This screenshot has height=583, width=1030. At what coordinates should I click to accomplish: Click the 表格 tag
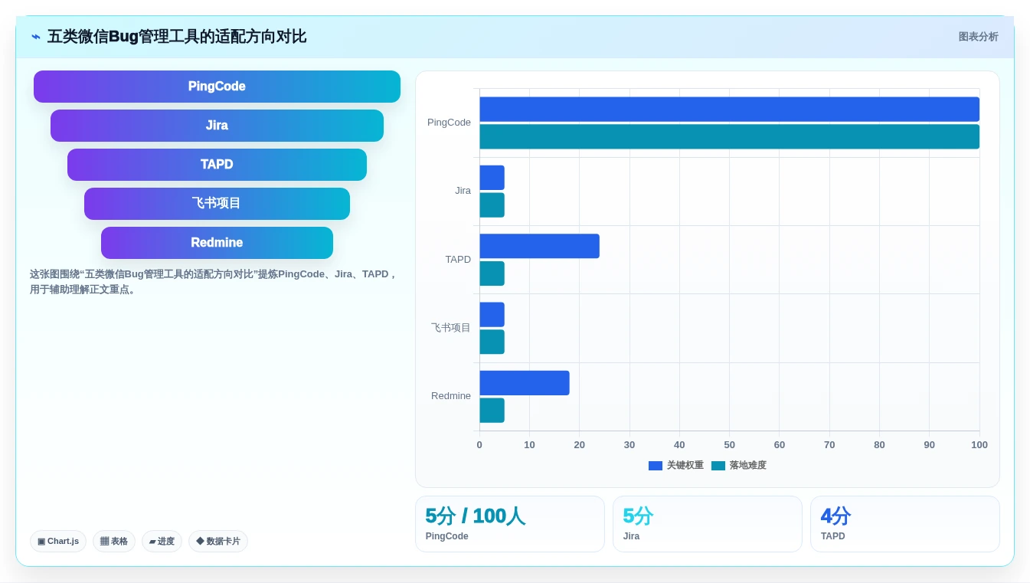click(x=114, y=542)
